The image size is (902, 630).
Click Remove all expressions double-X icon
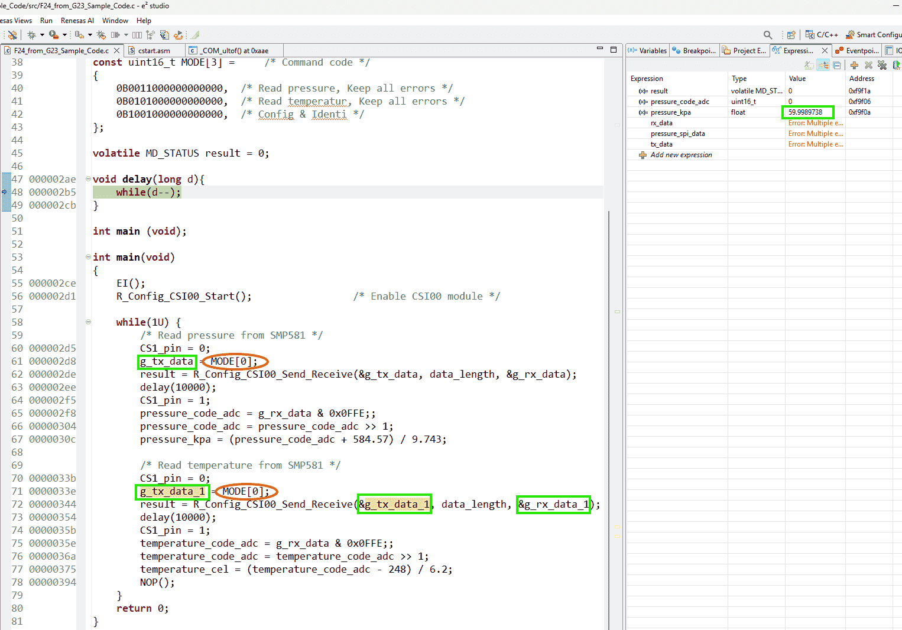click(882, 65)
